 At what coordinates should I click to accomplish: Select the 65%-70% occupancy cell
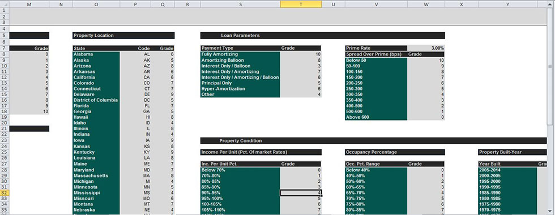pyautogui.click(x=376, y=193)
